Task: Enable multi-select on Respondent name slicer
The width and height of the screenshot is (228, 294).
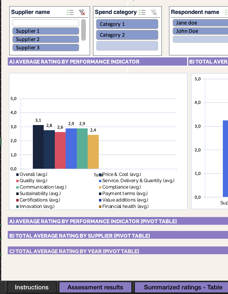Action: pyautogui.click(x=226, y=12)
